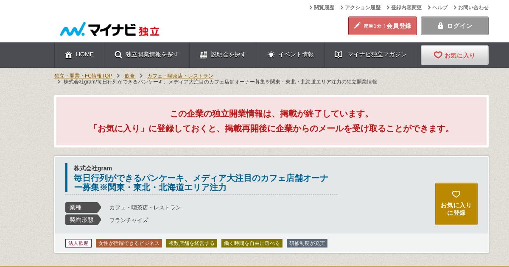This screenshot has width=509, height=267.
Task: Click the book icon for マイナビ独立マガジン
Action: point(338,55)
